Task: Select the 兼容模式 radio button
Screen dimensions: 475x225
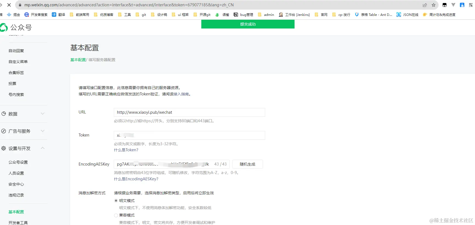Action: point(116,215)
